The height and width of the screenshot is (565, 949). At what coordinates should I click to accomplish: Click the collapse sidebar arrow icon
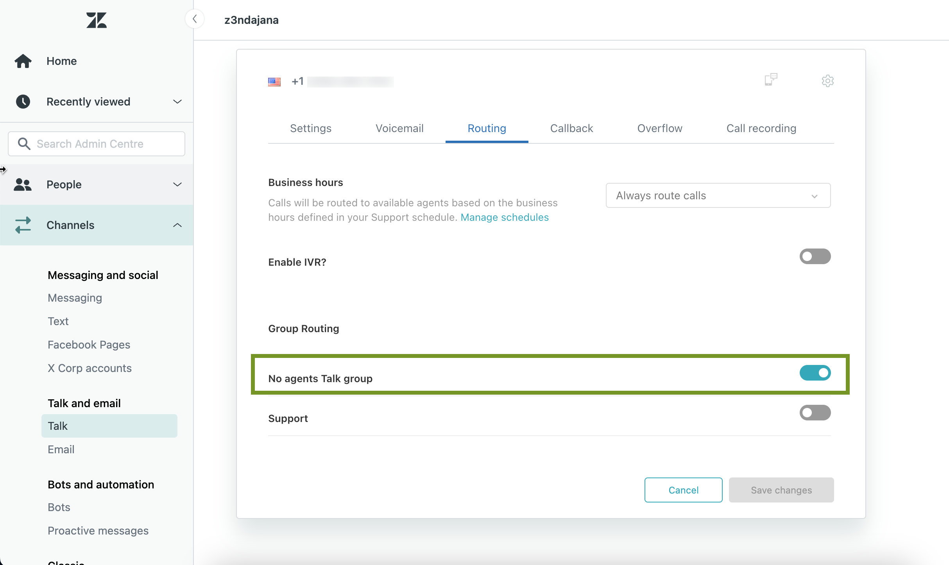(194, 19)
